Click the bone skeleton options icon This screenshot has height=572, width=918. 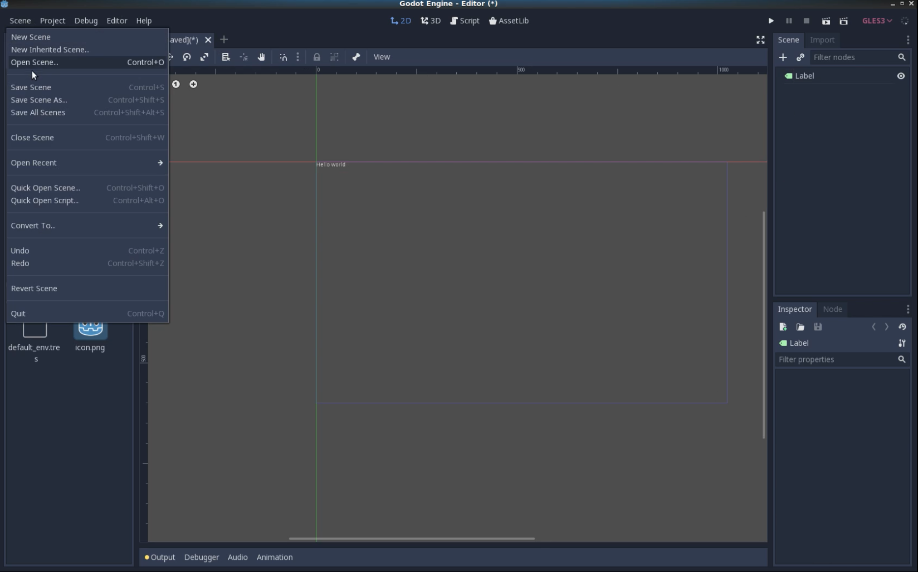(356, 57)
